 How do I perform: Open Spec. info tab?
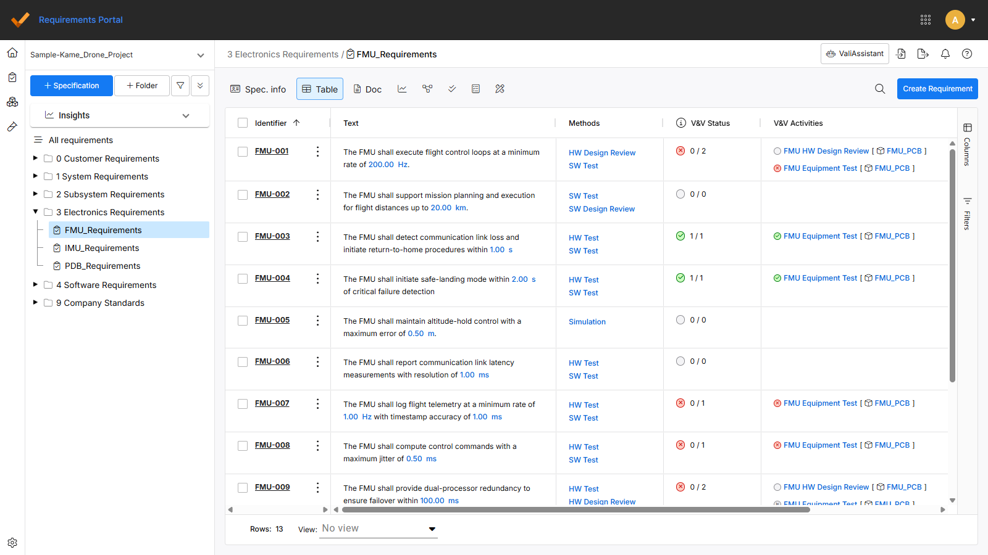(x=257, y=89)
